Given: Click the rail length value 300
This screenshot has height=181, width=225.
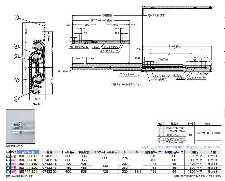Looking at the screenshot, I should (68, 156).
